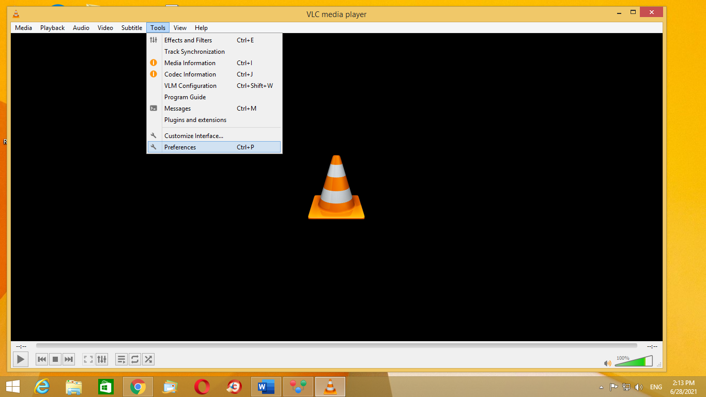Viewport: 706px width, 397px height.
Task: Toggle the random shuffle button
Action: coord(148,359)
